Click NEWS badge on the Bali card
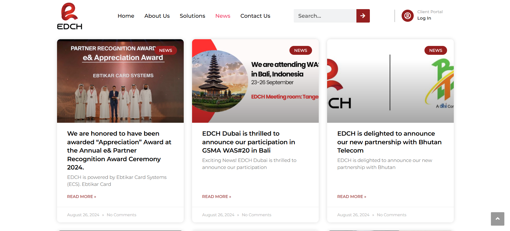Viewport: 510px width, 231px height. pos(301,50)
